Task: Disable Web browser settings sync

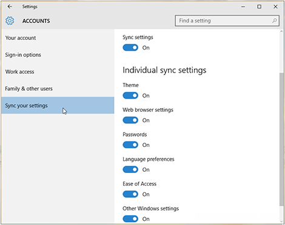Action: coord(130,120)
